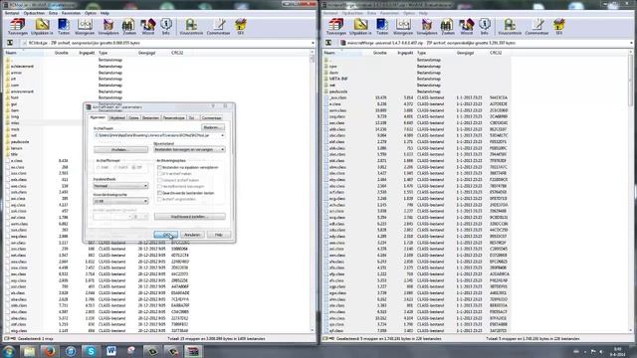The height and width of the screenshot is (358, 637).
Task: Open the Wizard icon in right window
Action: pyautogui.click(x=467, y=27)
